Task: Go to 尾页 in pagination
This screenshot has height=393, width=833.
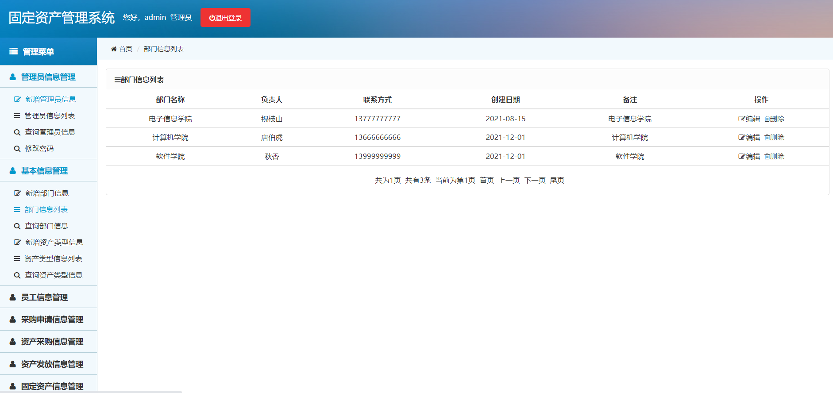Action: (x=557, y=180)
